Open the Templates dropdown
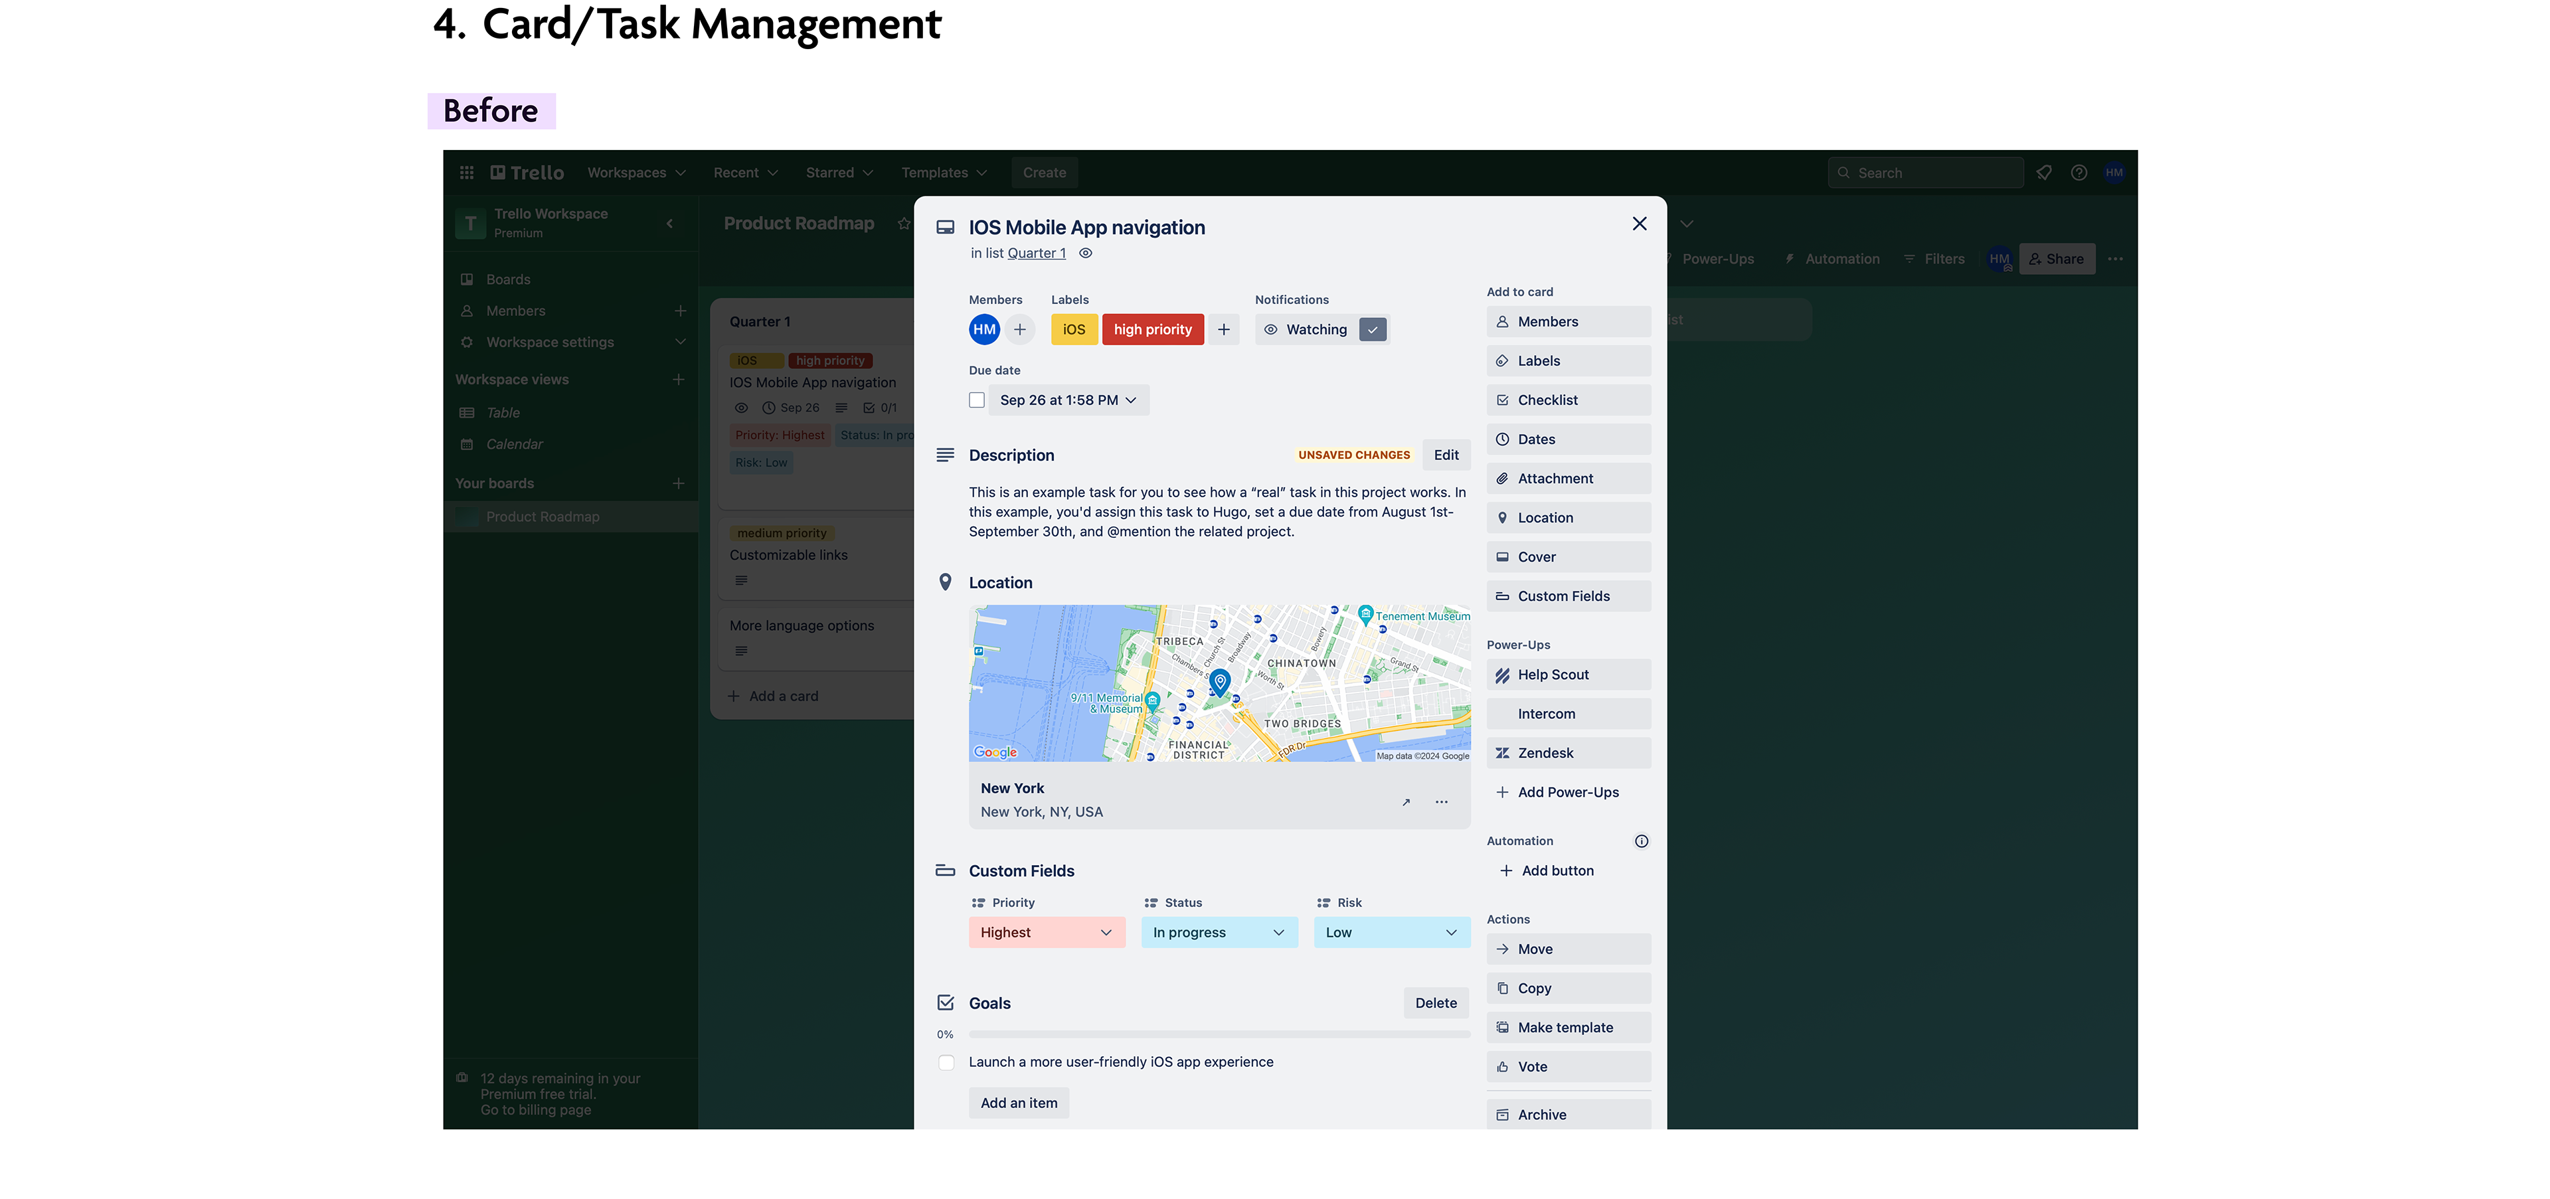This screenshot has width=2550, height=1199. 944,172
